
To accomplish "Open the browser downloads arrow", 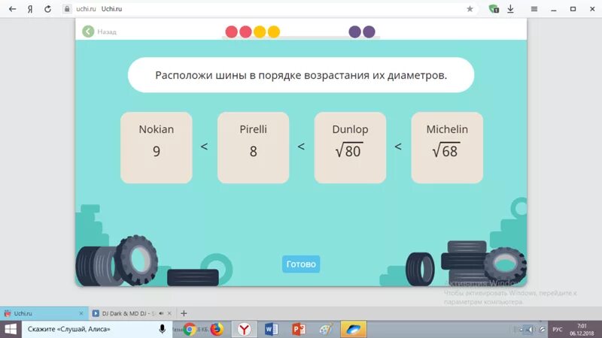I will (x=510, y=9).
